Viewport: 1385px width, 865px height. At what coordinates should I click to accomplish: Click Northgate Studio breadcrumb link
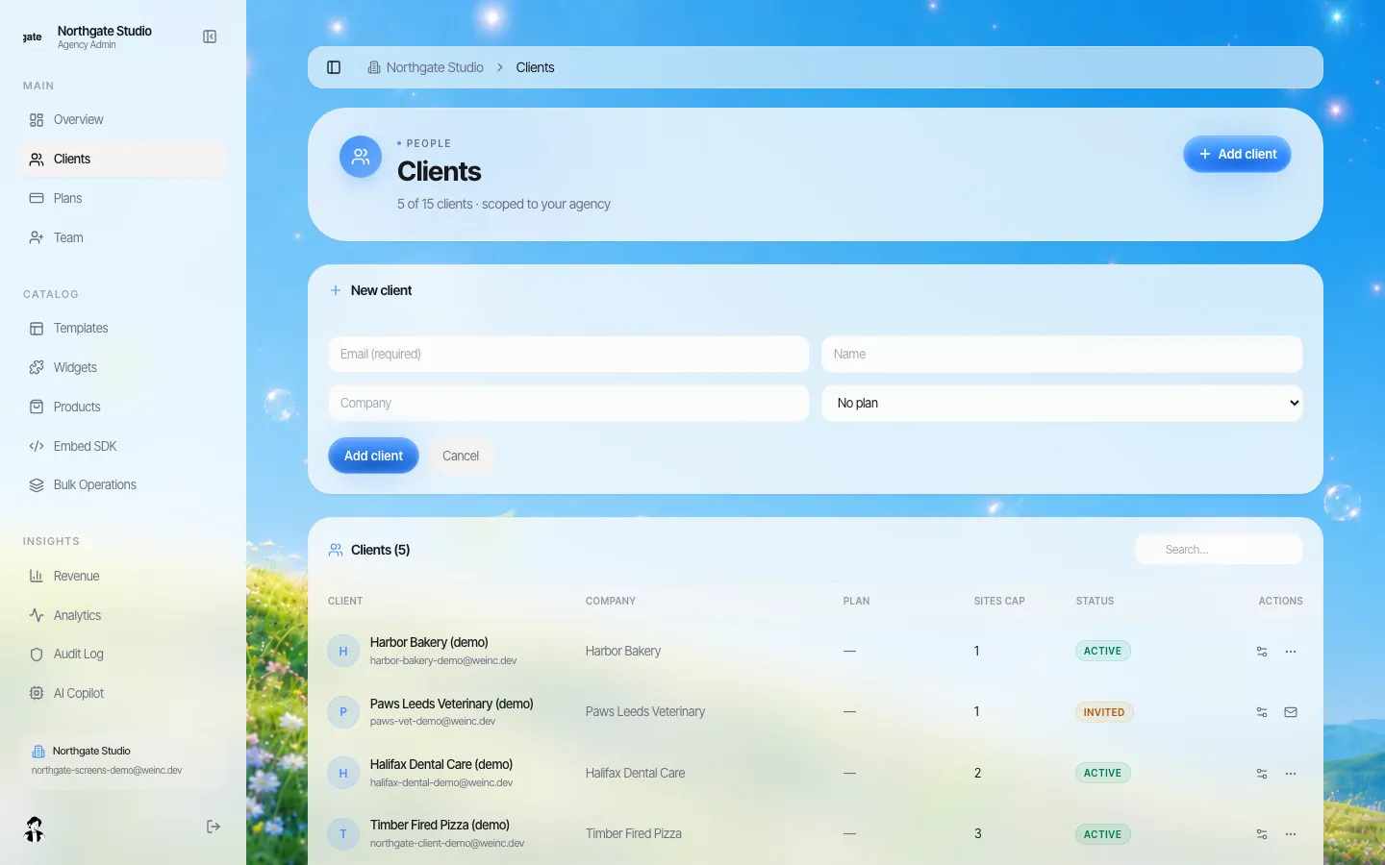point(426,67)
